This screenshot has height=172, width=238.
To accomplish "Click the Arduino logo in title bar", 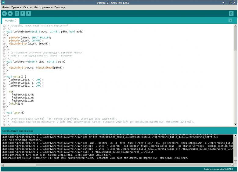I will tap(3, 2).
